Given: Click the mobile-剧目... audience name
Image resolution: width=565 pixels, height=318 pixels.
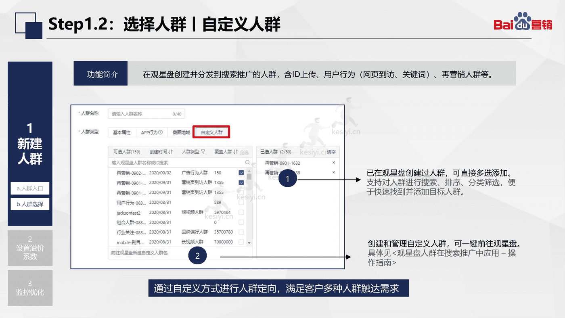Looking at the screenshot, I should 130,242.
